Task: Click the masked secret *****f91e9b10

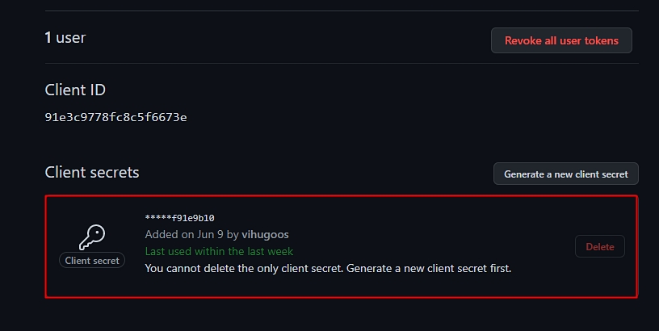Action: (179, 218)
